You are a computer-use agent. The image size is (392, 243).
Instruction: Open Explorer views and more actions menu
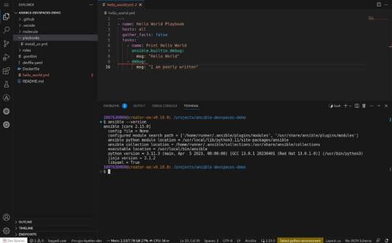coord(91,5)
